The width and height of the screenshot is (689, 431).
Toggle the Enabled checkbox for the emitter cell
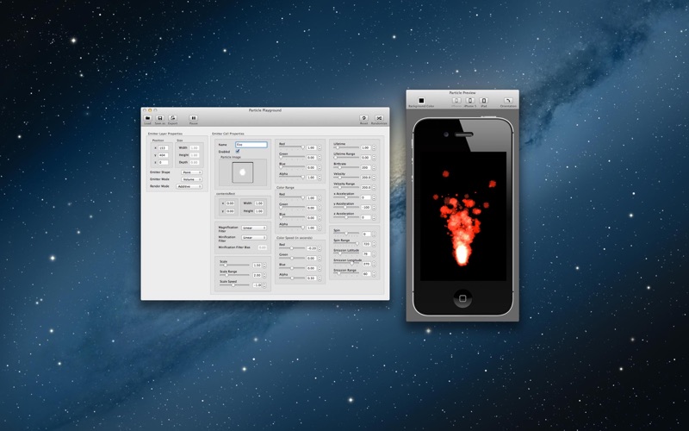click(238, 151)
